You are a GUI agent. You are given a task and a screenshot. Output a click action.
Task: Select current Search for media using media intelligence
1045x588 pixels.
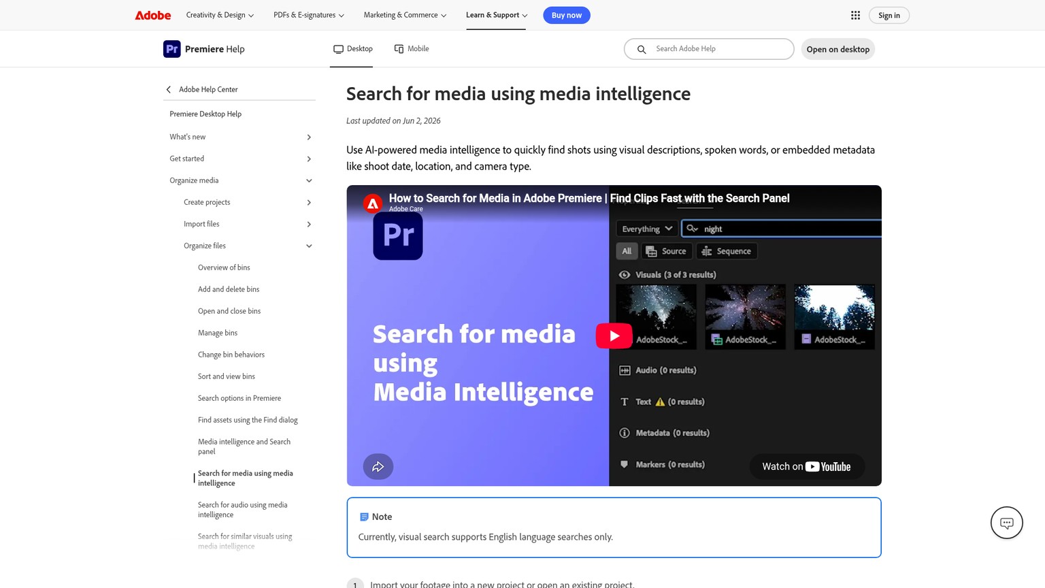(x=246, y=478)
